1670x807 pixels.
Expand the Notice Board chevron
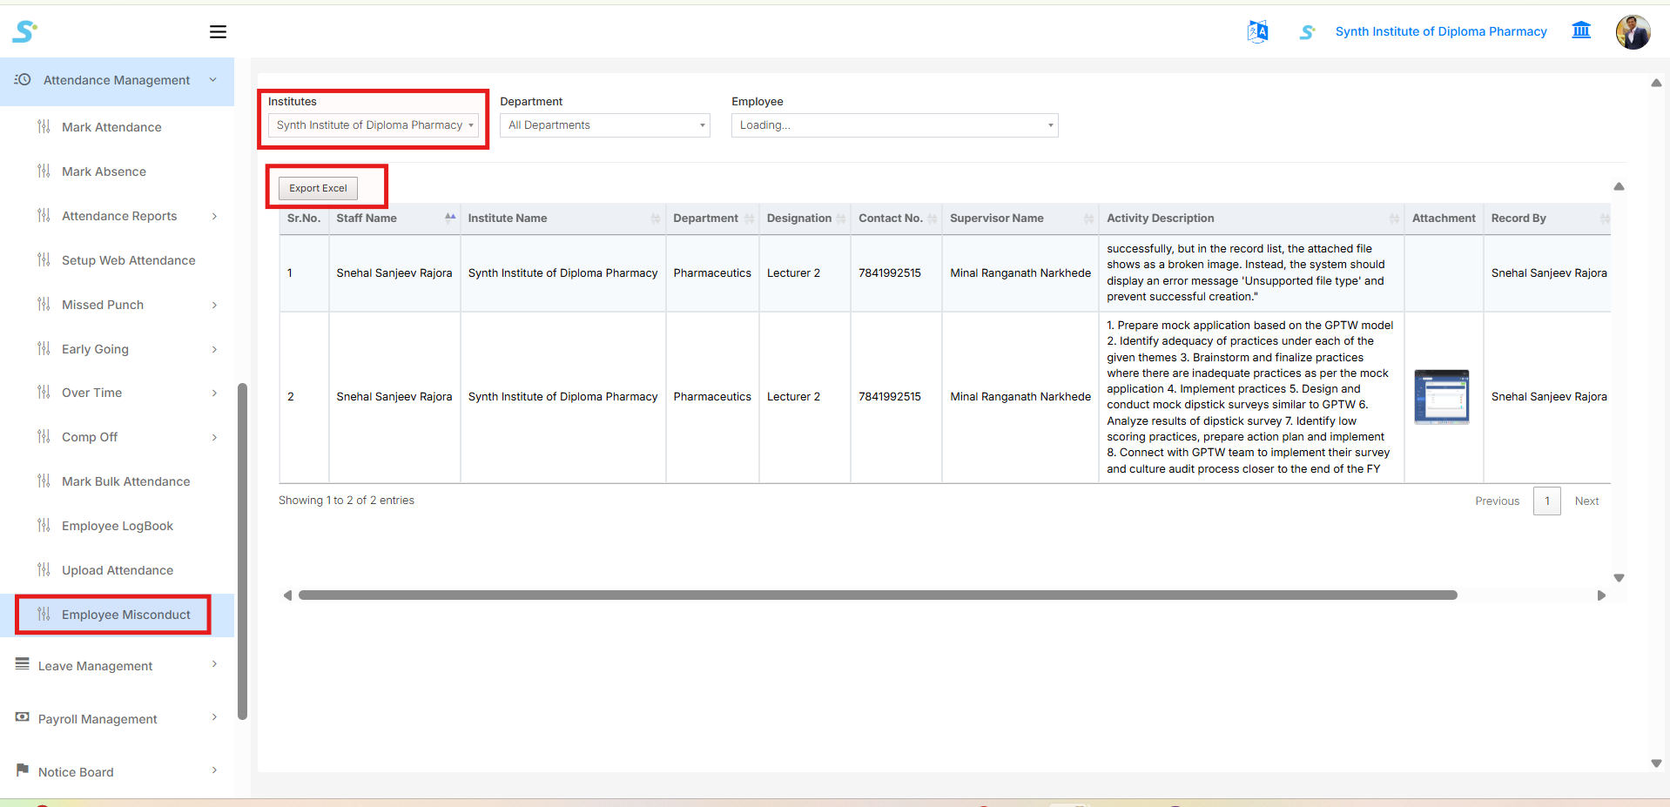click(x=214, y=770)
